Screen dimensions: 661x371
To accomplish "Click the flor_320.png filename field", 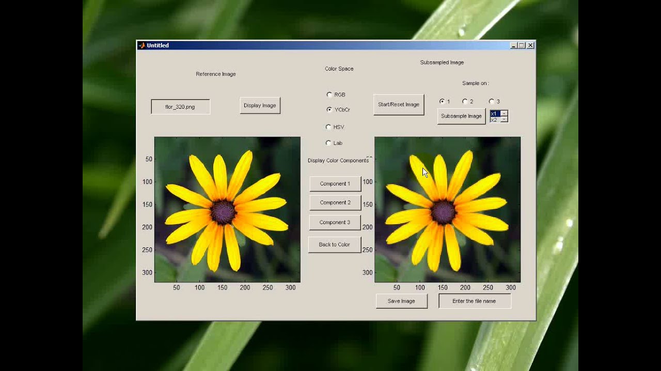I will (180, 107).
